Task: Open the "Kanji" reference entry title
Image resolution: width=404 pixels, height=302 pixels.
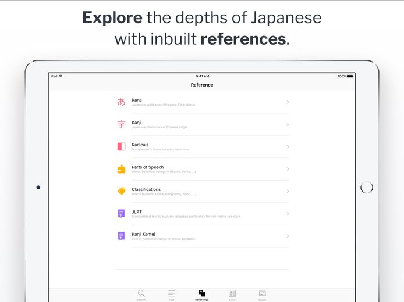Action: pyautogui.click(x=137, y=123)
